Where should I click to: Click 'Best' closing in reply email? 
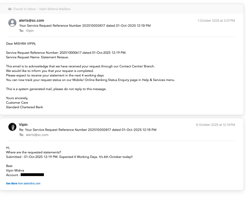point(9,166)
